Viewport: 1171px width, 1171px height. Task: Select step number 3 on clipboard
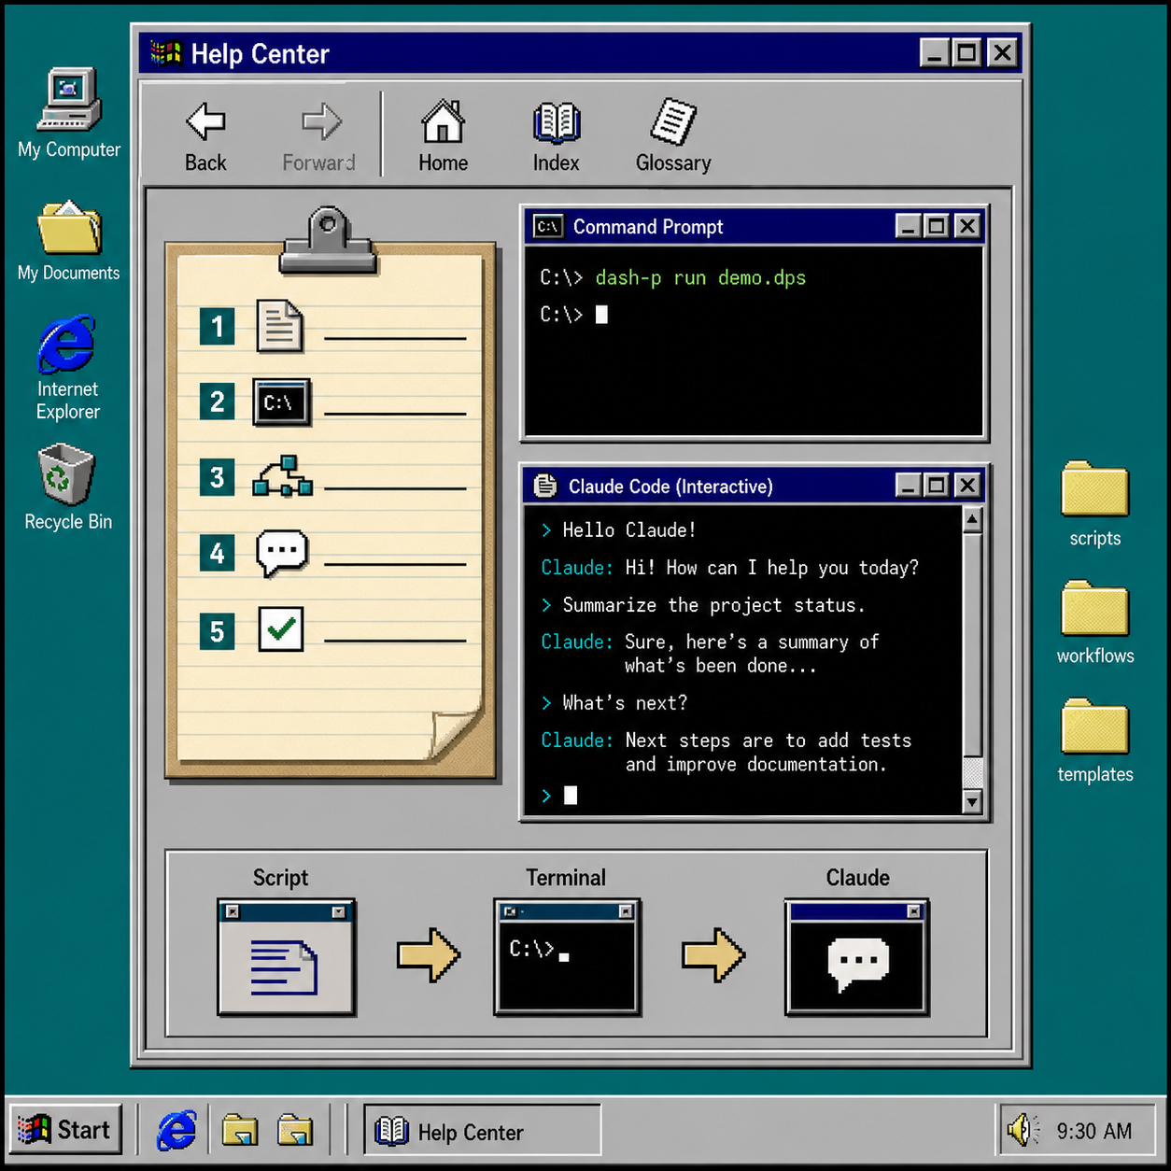[x=217, y=477]
